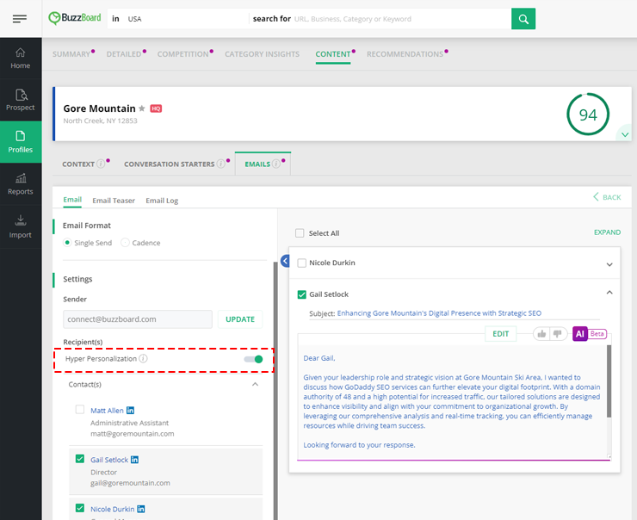This screenshot has height=520, width=637.
Task: Select the Email Log tab
Action: coord(162,201)
